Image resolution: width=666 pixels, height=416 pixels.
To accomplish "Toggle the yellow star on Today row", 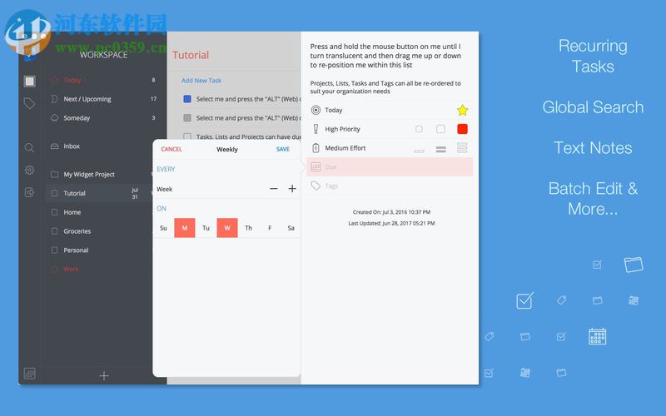I will pos(463,111).
